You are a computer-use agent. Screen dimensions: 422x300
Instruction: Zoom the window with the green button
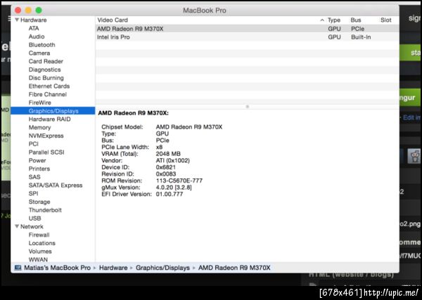[39, 11]
